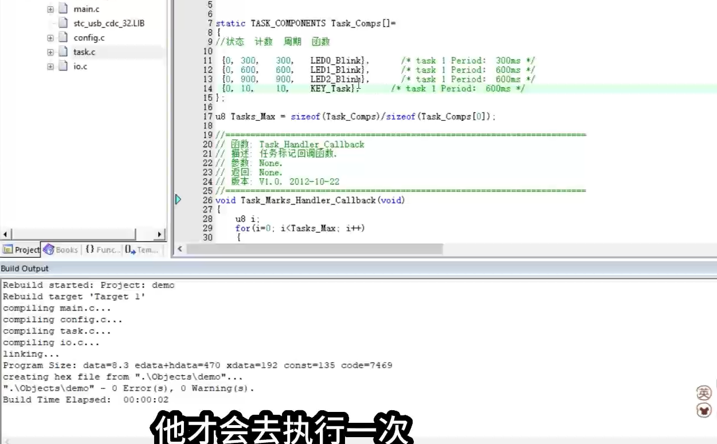The width and height of the screenshot is (717, 444).
Task: Click the Build Output panel title
Action: click(25, 268)
